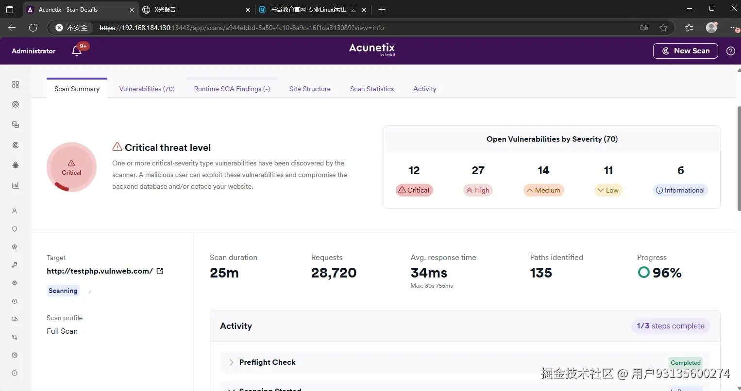Open Scan Statistics tab
Screen dimensions: 741x391
click(372, 89)
